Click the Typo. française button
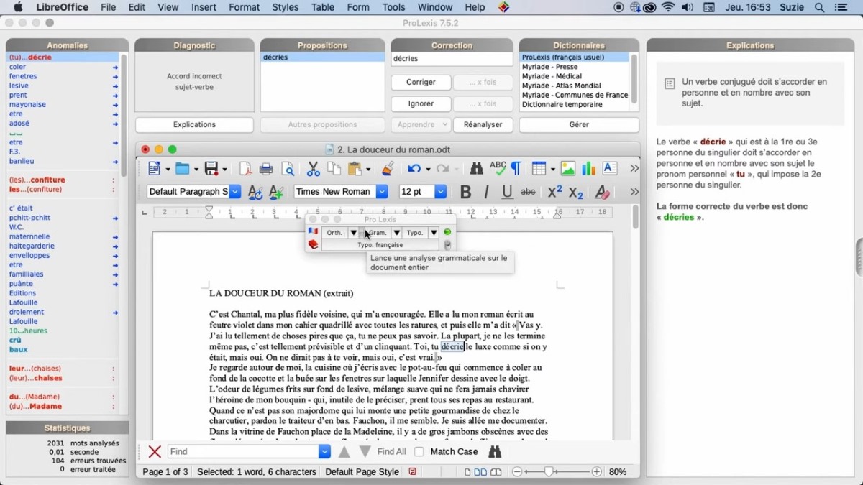863x485 pixels. pos(380,245)
